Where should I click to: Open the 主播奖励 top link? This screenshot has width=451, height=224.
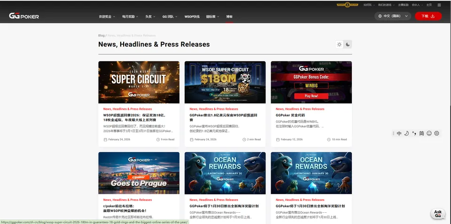pyautogui.click(x=403, y=5)
